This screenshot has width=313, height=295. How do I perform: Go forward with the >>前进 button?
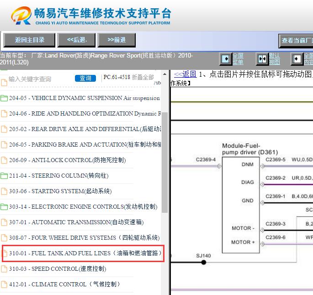coord(117,40)
